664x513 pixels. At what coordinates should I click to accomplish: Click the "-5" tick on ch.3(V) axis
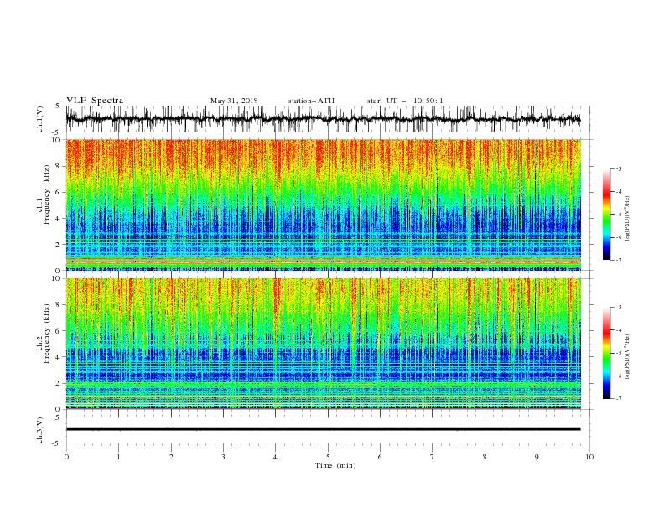click(57, 443)
